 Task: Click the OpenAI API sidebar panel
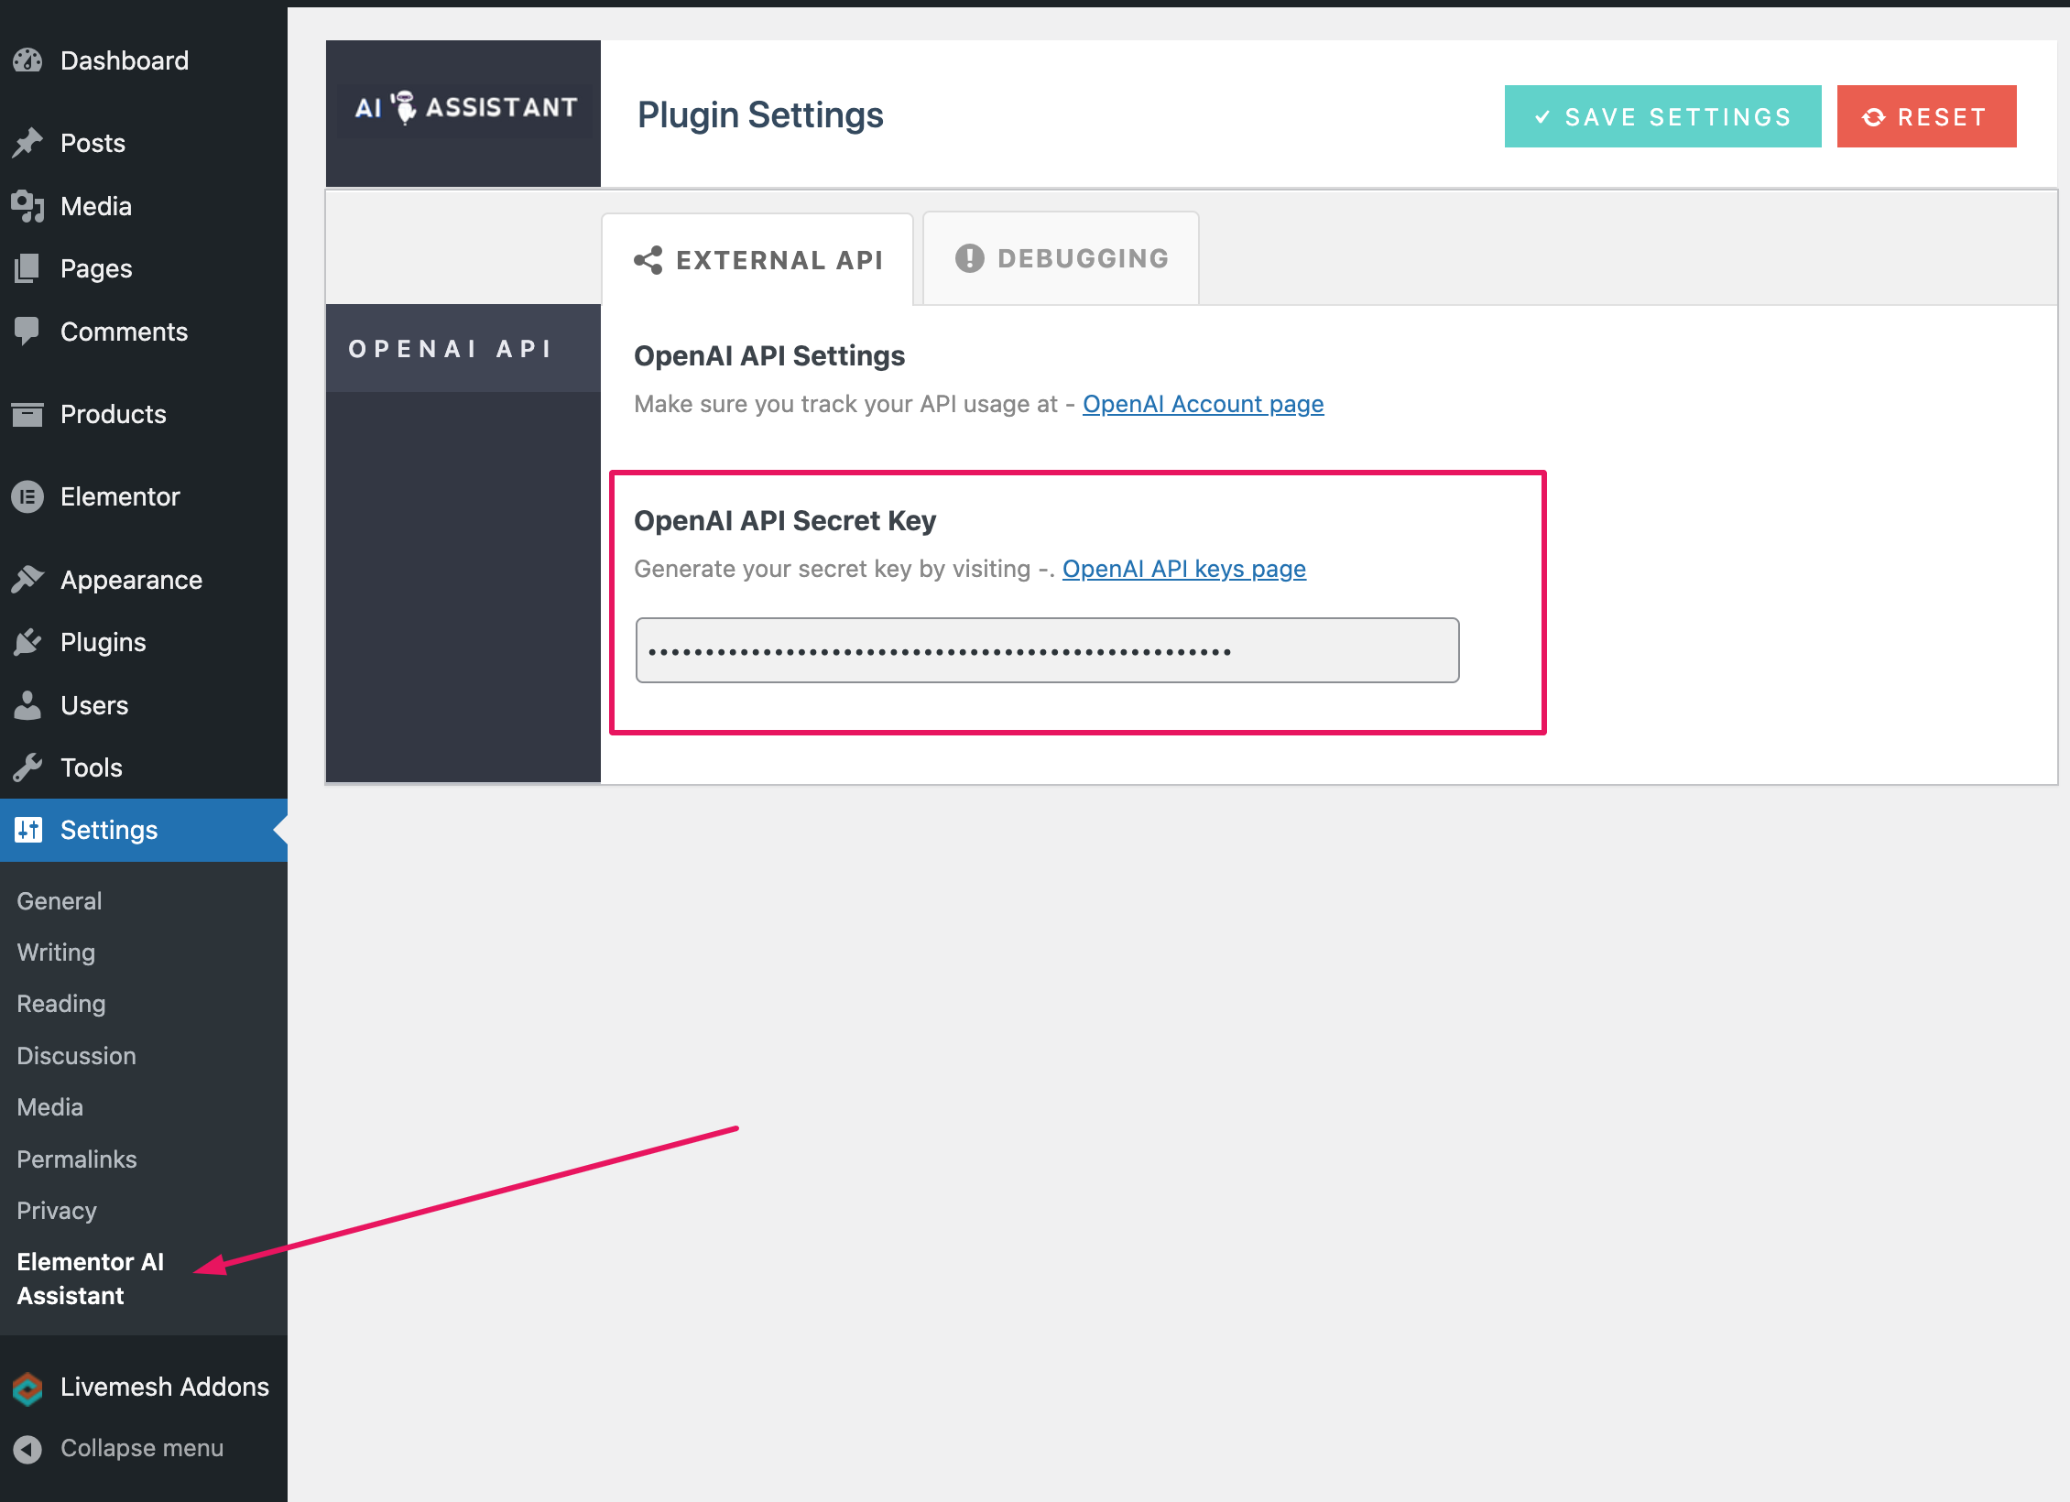click(455, 347)
